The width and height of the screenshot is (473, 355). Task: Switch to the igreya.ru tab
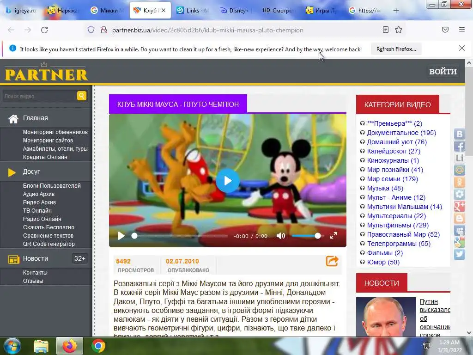[21, 11]
